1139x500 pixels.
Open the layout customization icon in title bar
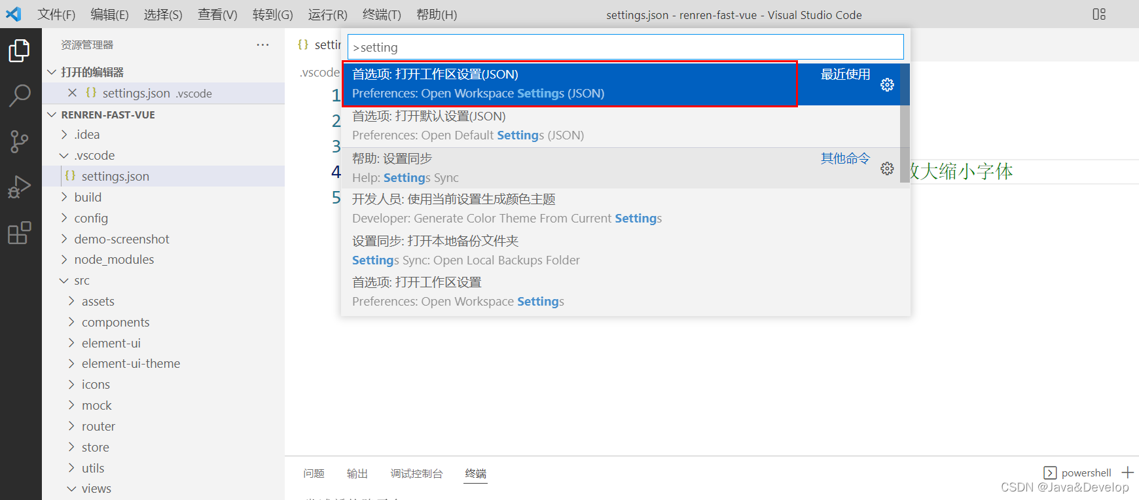[1099, 14]
